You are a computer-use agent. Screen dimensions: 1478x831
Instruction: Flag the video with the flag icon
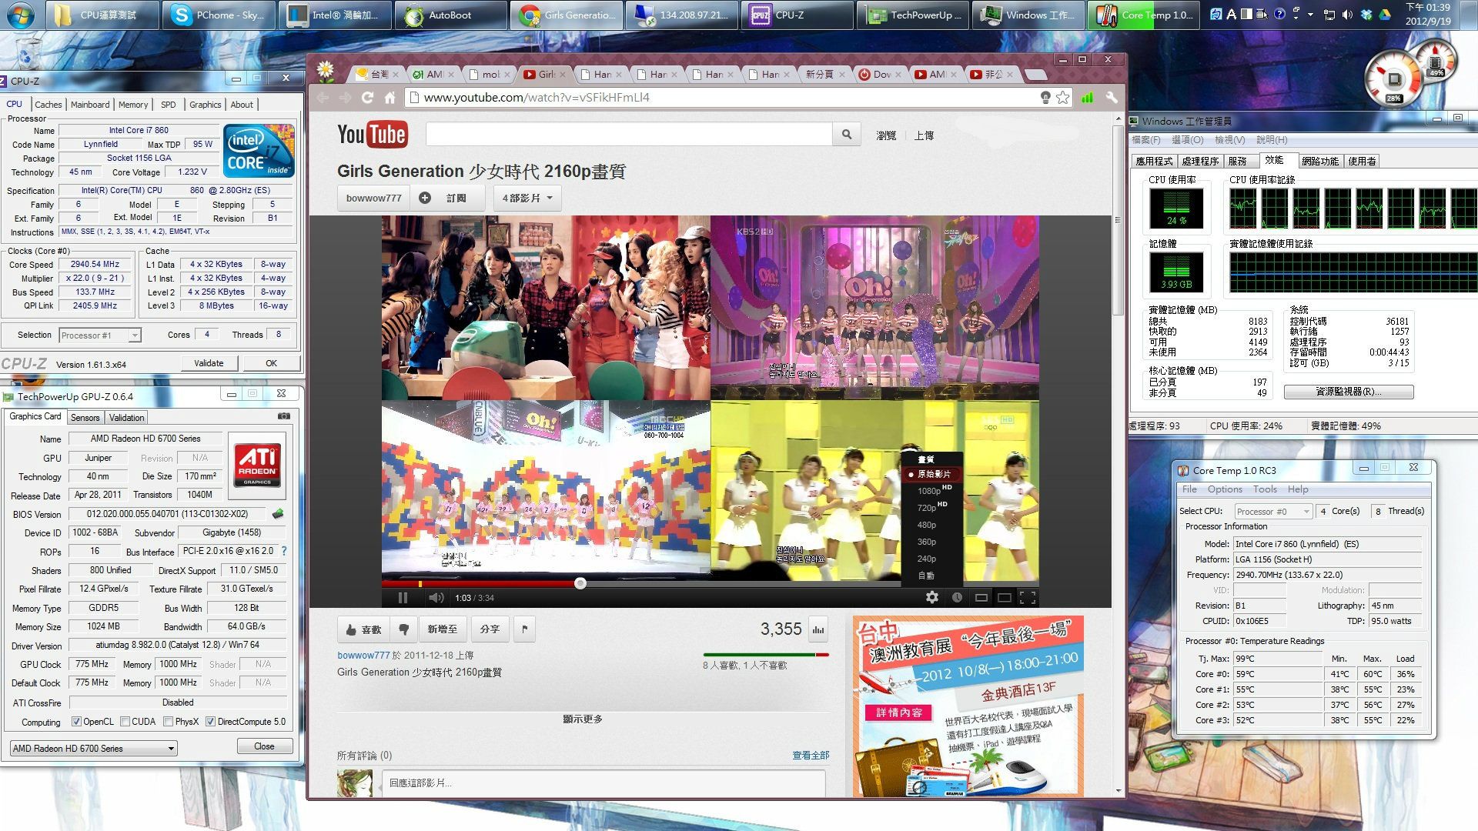tap(524, 629)
